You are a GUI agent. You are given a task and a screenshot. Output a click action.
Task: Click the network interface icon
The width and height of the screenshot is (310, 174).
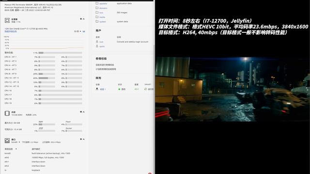point(7,141)
